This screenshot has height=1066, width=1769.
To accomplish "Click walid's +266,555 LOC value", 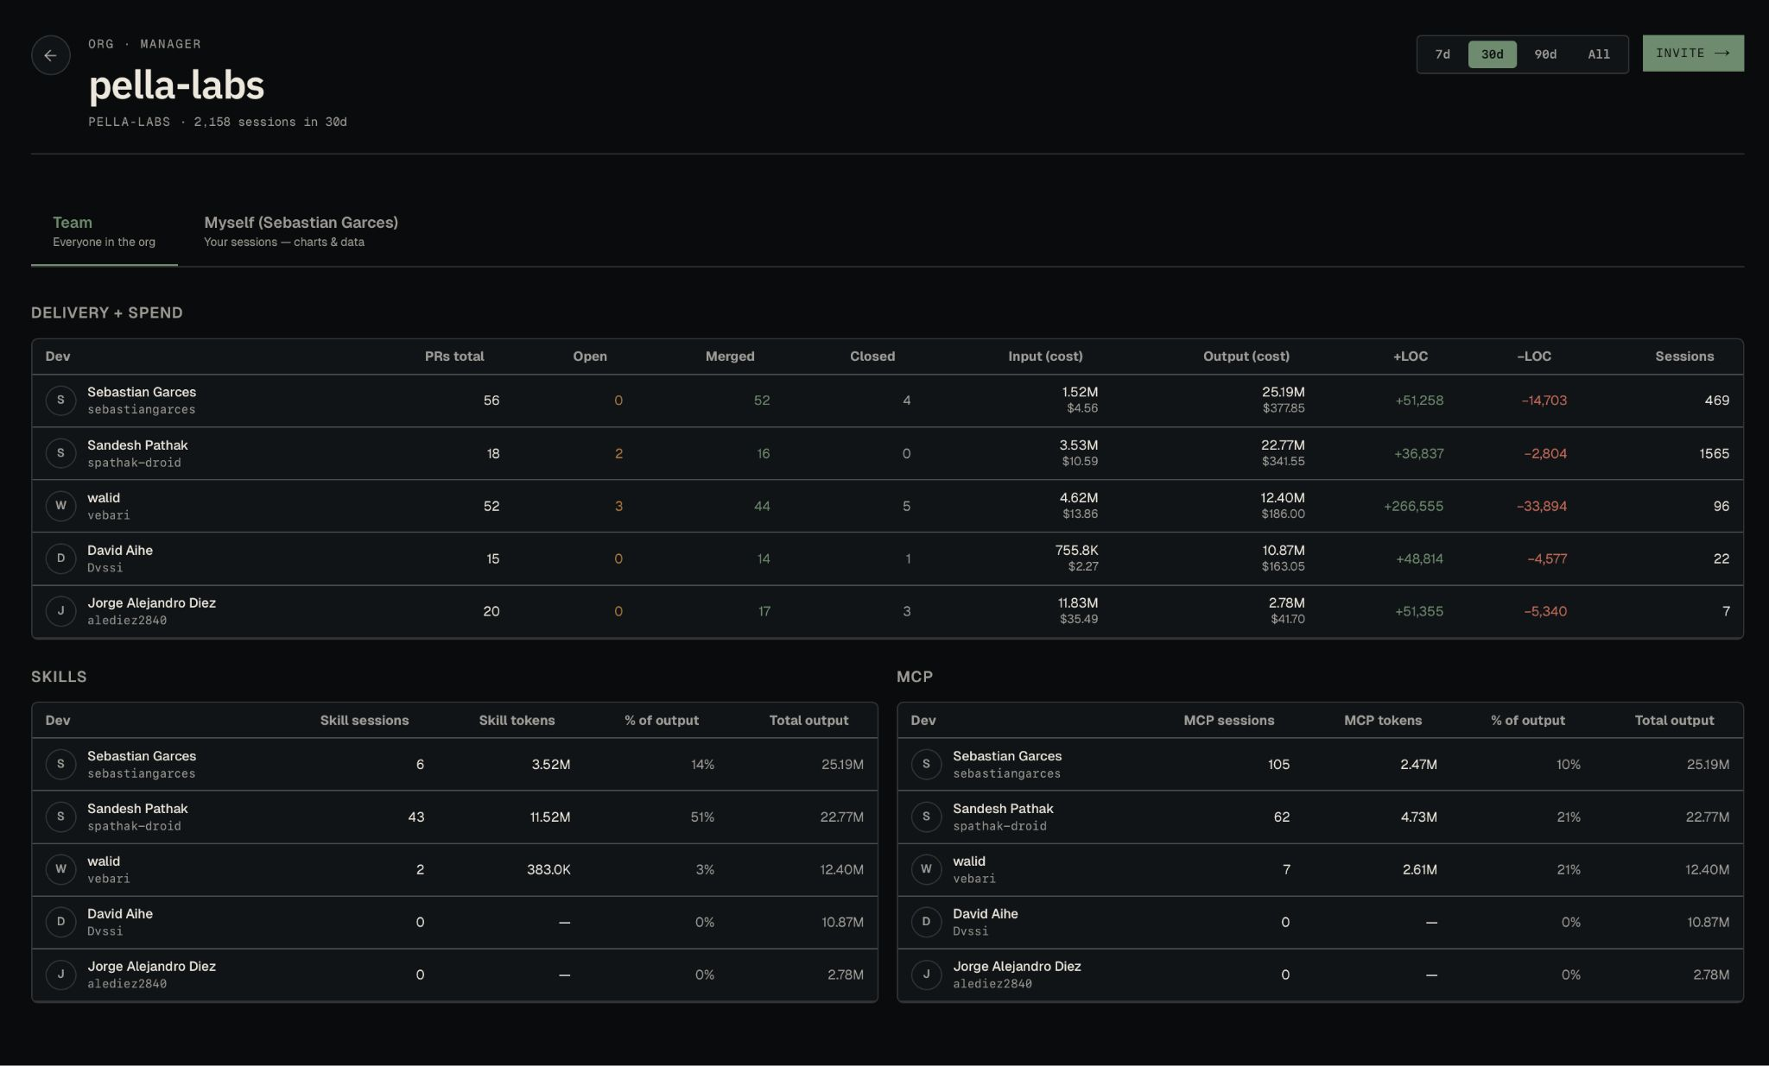I will (1413, 507).
